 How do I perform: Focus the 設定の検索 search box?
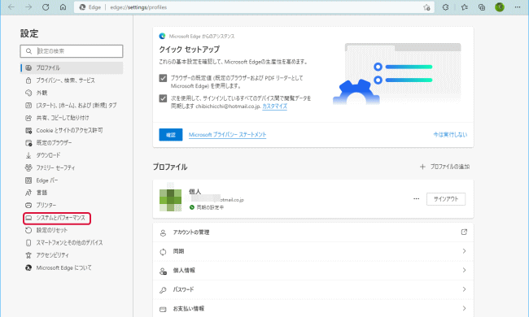click(x=72, y=51)
